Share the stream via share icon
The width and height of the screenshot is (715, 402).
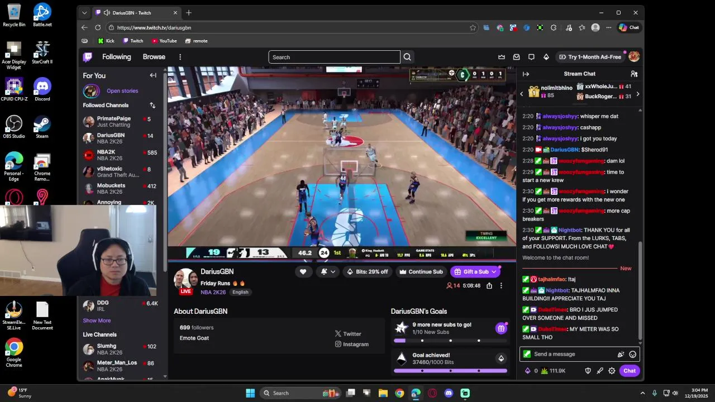point(489,285)
